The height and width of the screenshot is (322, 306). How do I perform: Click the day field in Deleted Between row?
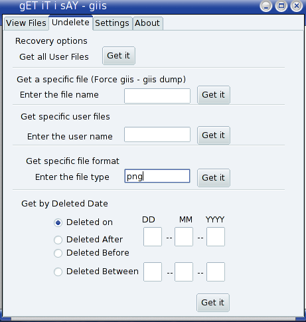153,272
